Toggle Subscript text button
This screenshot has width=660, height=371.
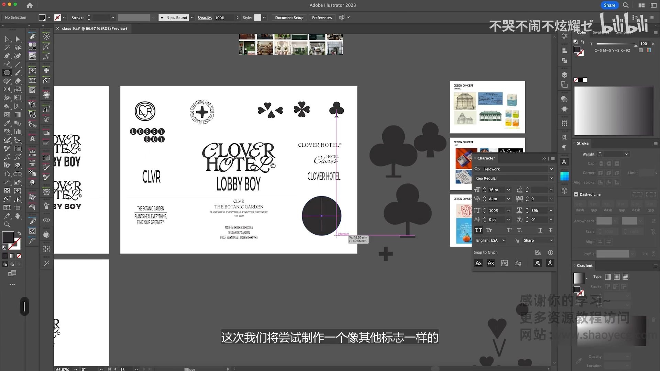(x=519, y=230)
